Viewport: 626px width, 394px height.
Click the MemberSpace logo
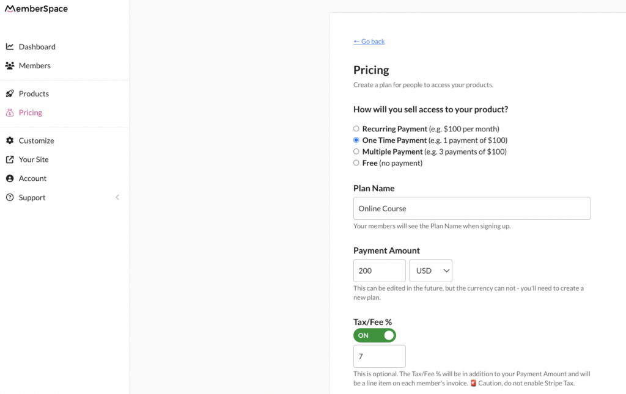click(x=35, y=9)
